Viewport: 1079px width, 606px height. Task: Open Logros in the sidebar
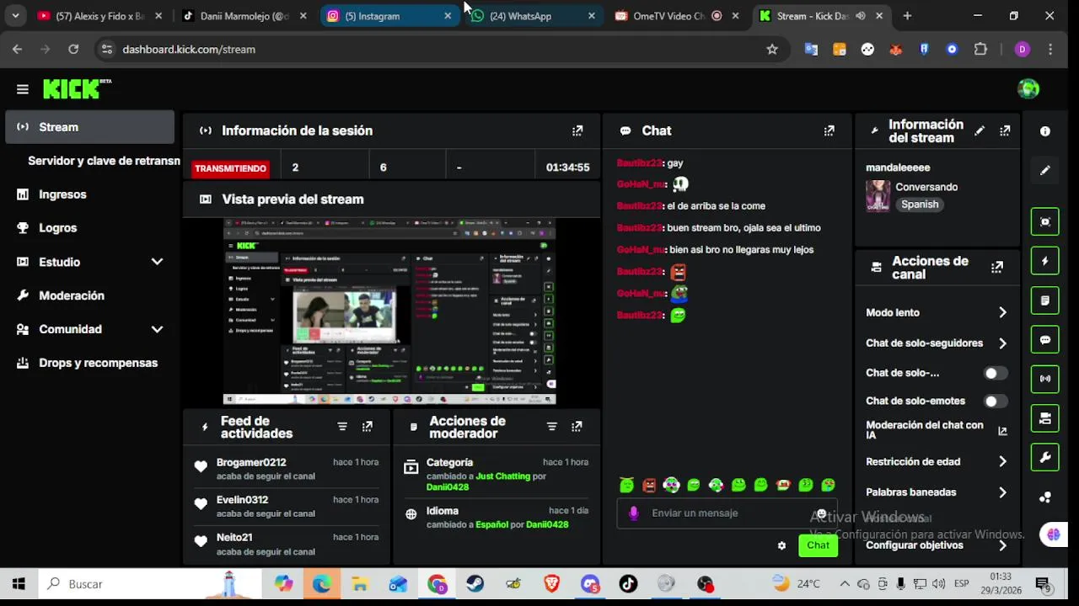tap(90, 228)
